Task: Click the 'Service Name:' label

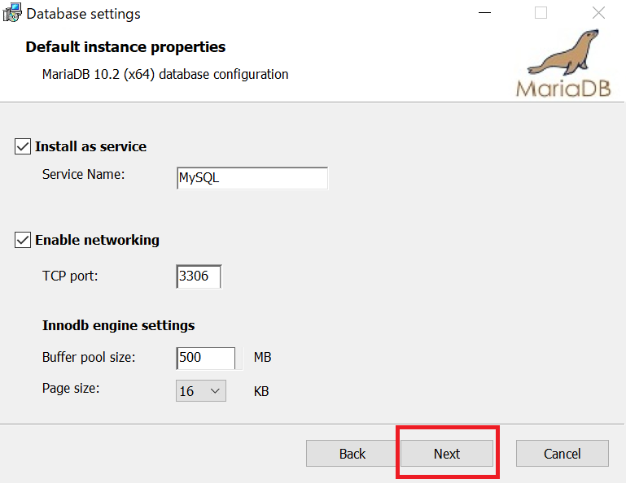Action: pos(84,174)
